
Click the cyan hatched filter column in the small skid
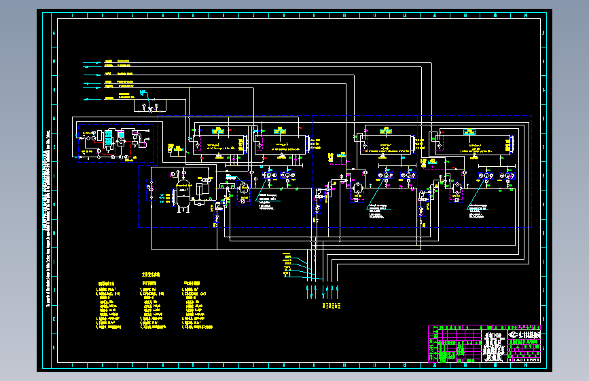pos(108,138)
